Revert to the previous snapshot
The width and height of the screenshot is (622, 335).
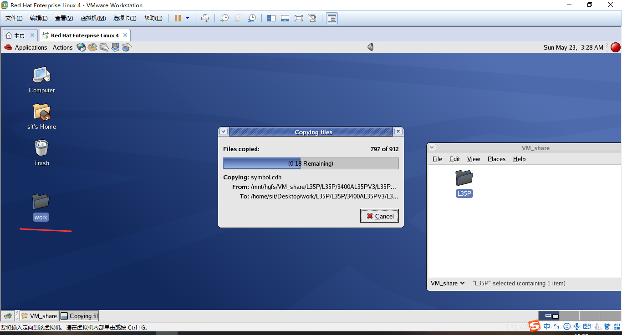coord(238,18)
